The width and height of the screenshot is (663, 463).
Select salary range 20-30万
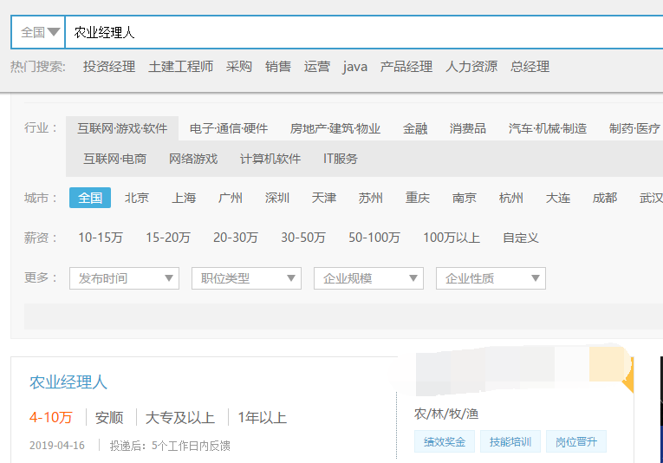[235, 238]
